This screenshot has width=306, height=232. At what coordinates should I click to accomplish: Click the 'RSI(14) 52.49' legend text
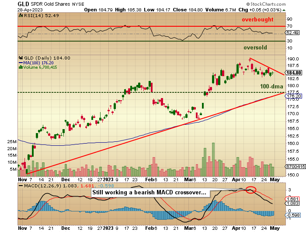[42, 15]
